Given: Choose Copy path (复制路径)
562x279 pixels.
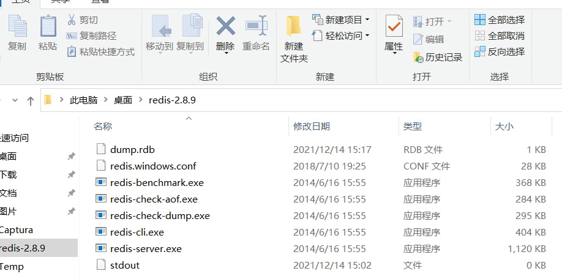Looking at the screenshot, I should pyautogui.click(x=92, y=36).
